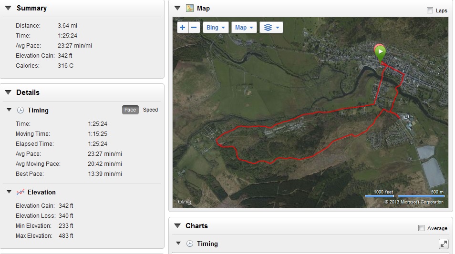Viewport: 455px width, 254px height.
Task: Check the Average box in Charts
Action: 421,228
